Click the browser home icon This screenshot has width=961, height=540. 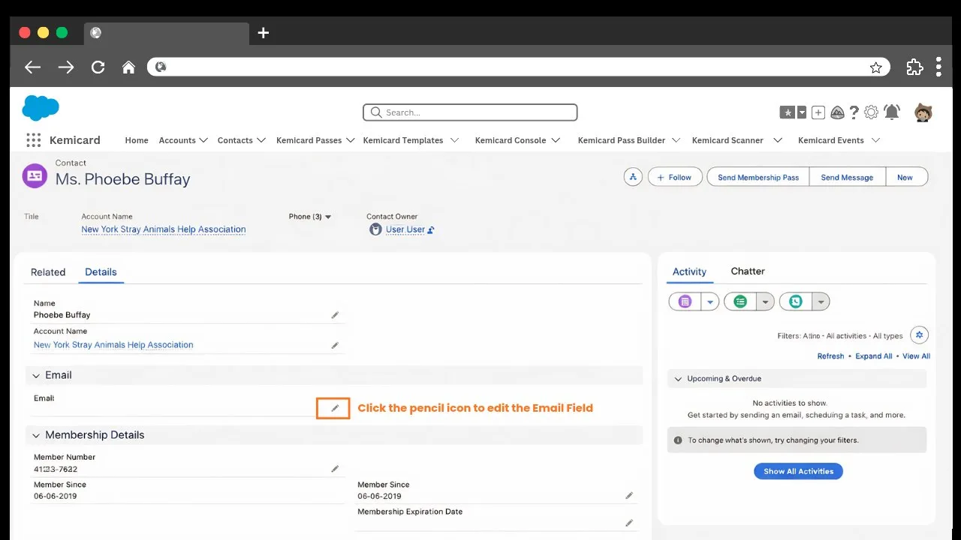click(128, 67)
